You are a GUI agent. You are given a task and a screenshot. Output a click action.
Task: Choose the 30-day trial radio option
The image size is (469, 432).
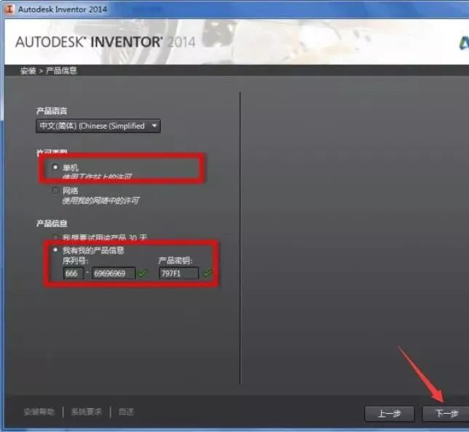pyautogui.click(x=55, y=238)
